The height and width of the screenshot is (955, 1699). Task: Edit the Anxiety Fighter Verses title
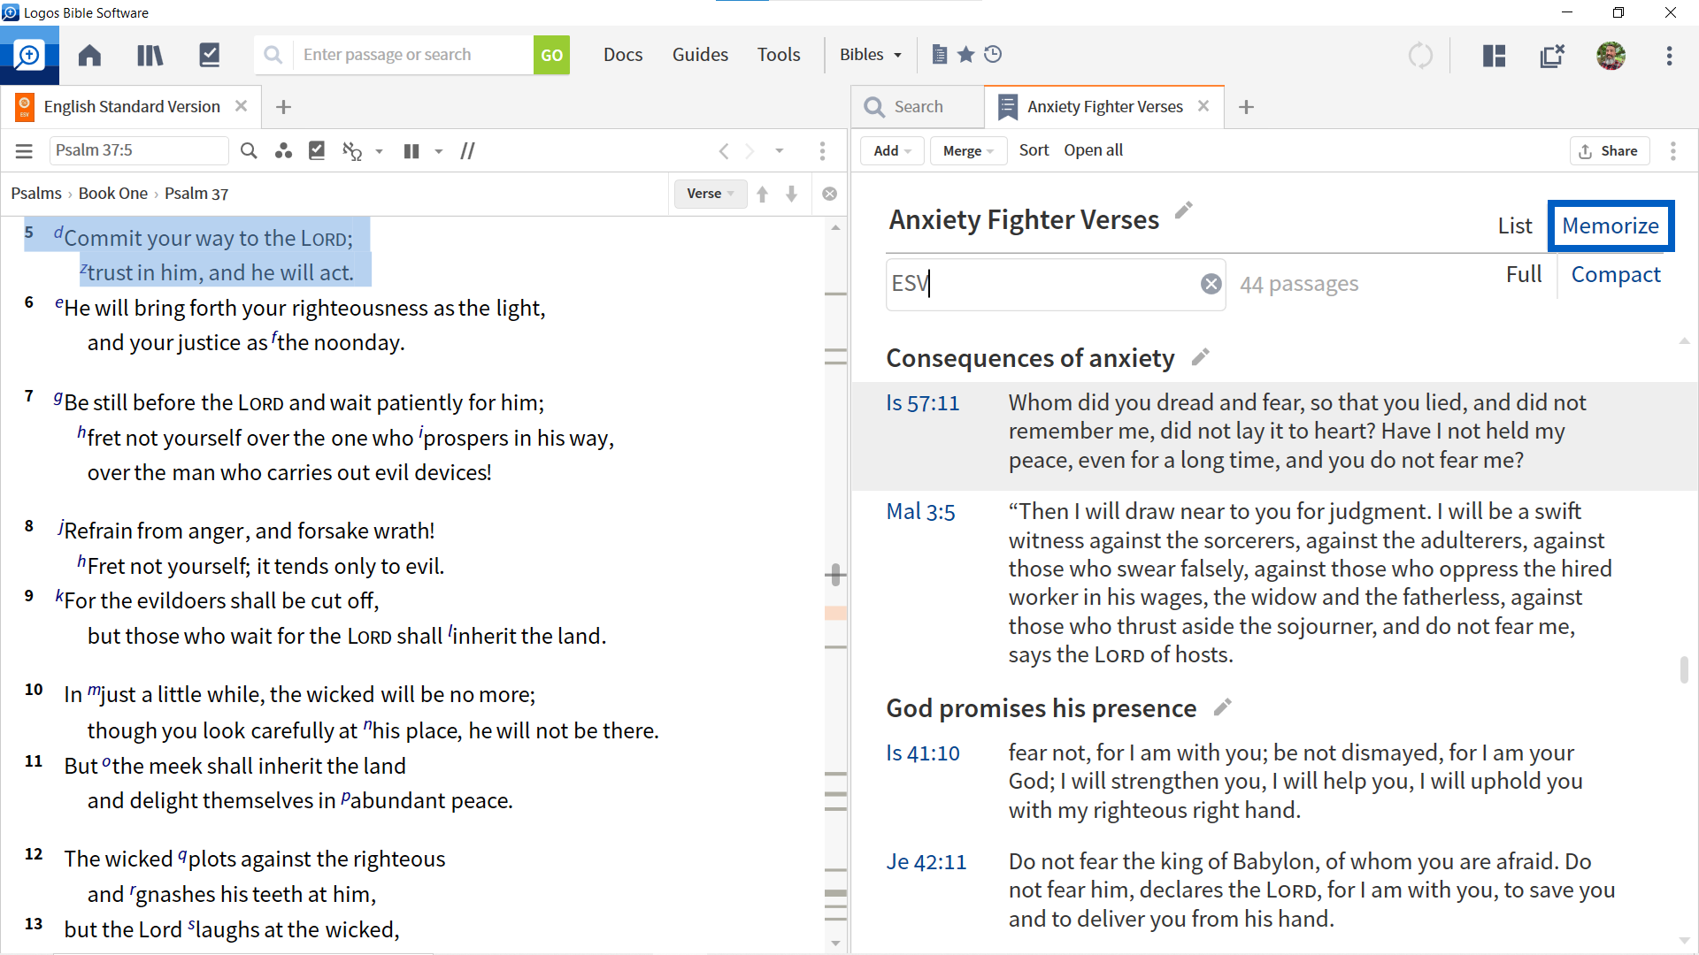[x=1183, y=210]
